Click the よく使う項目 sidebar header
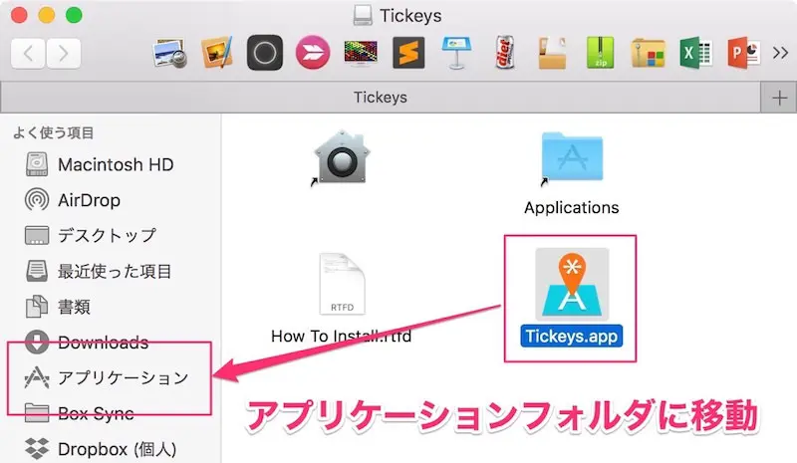797x463 pixels. (x=54, y=132)
